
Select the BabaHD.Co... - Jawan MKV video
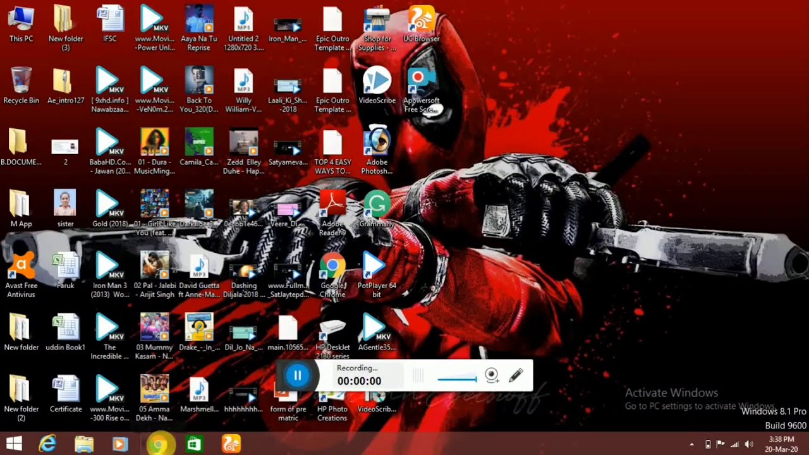[110, 152]
